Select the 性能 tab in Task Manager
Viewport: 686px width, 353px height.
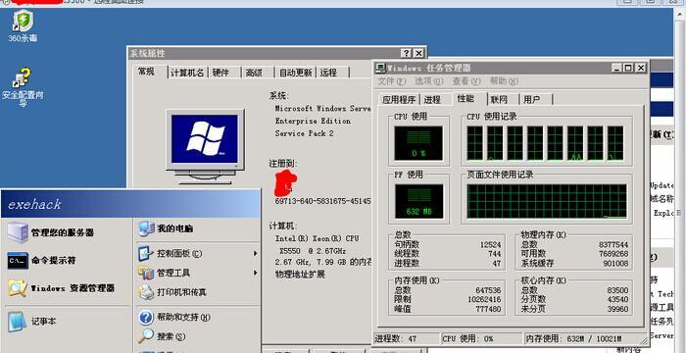[465, 98]
